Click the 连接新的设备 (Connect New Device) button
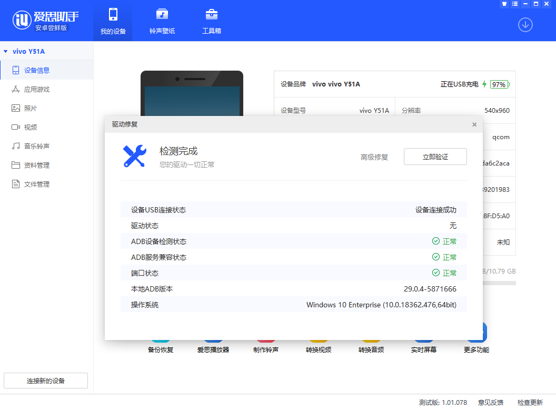The height and width of the screenshot is (408, 556). point(45,380)
